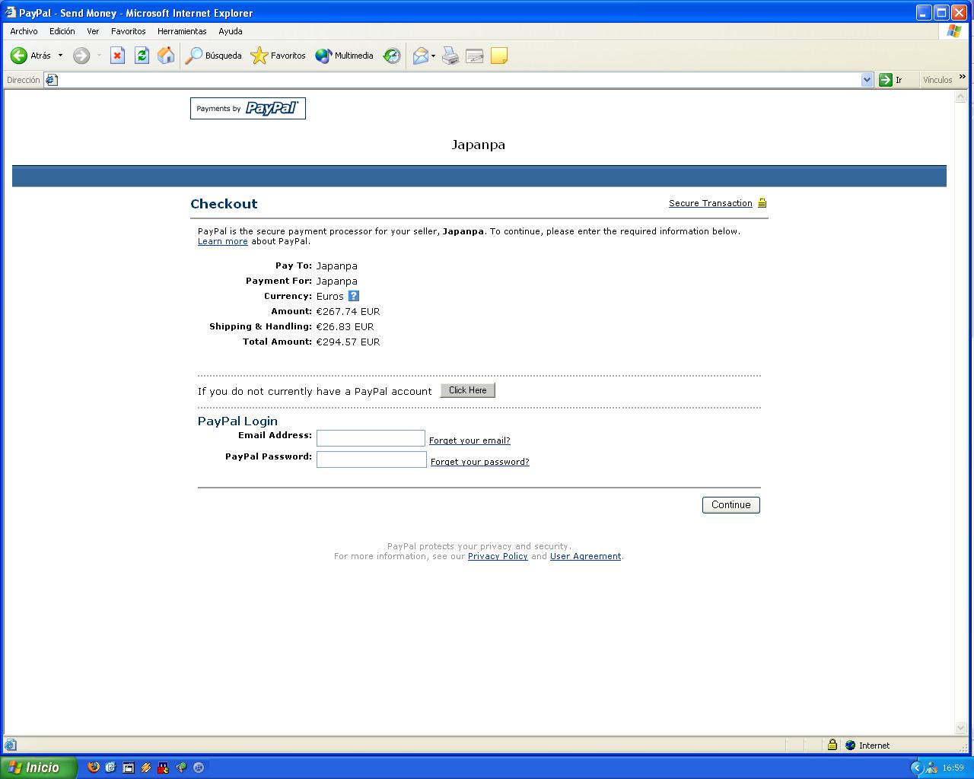Click the status bar page icon
974x779 pixels.
[11, 745]
